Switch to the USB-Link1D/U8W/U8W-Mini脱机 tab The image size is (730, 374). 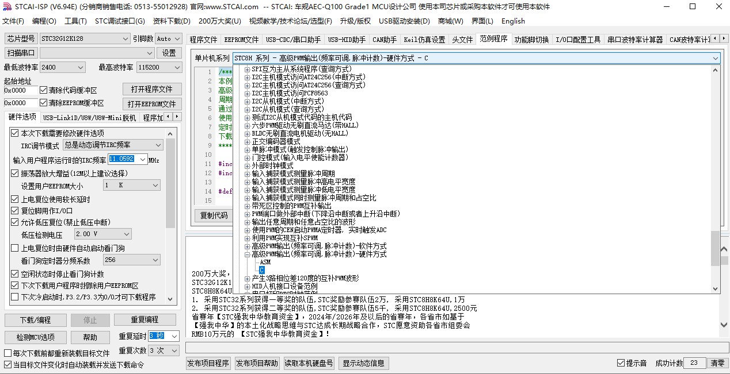click(x=89, y=118)
